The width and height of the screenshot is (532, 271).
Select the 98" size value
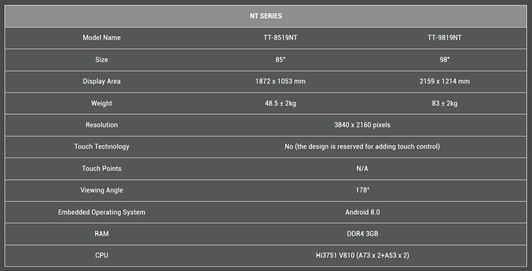[x=444, y=60]
